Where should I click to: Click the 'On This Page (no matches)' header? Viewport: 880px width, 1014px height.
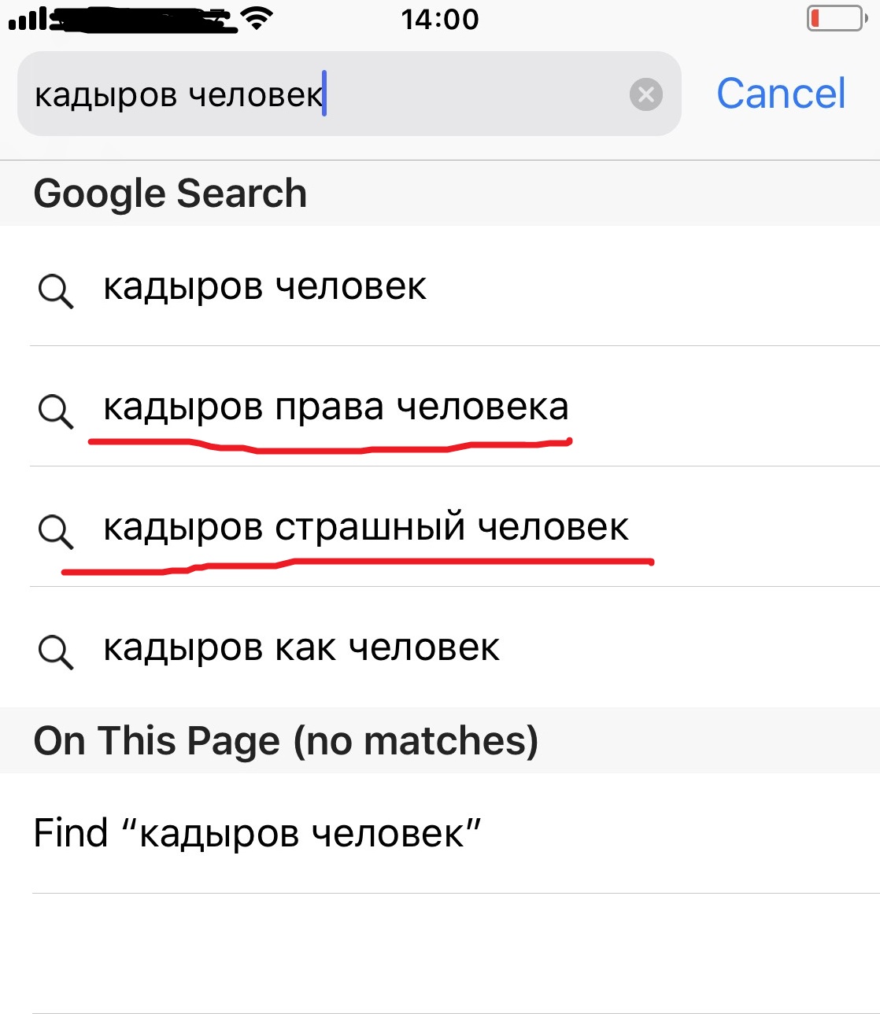point(286,741)
